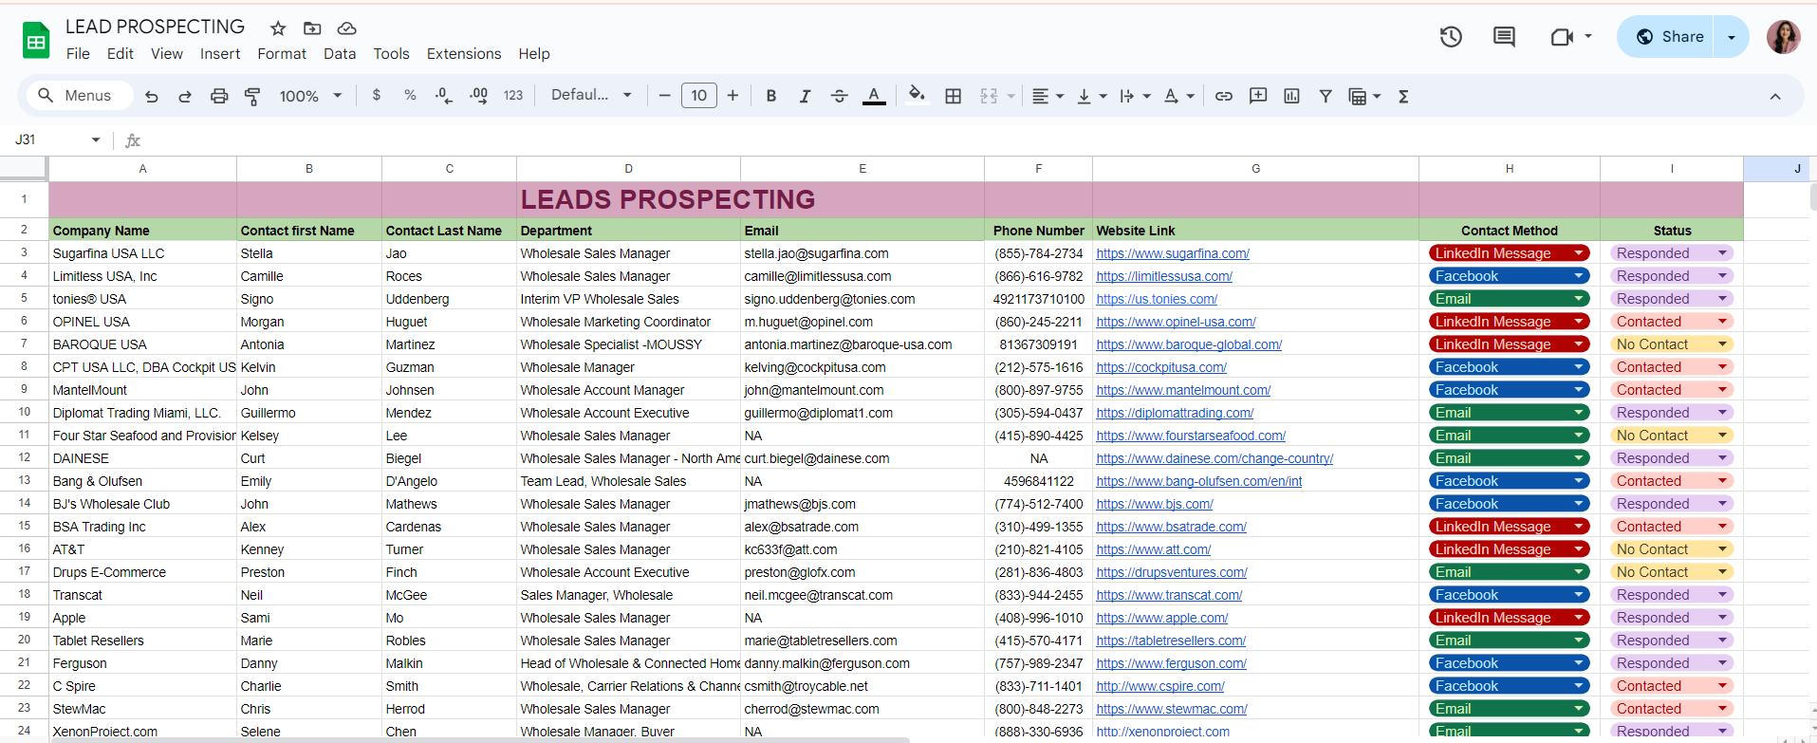
Task: Start a video call with camera icon
Action: [1562, 37]
